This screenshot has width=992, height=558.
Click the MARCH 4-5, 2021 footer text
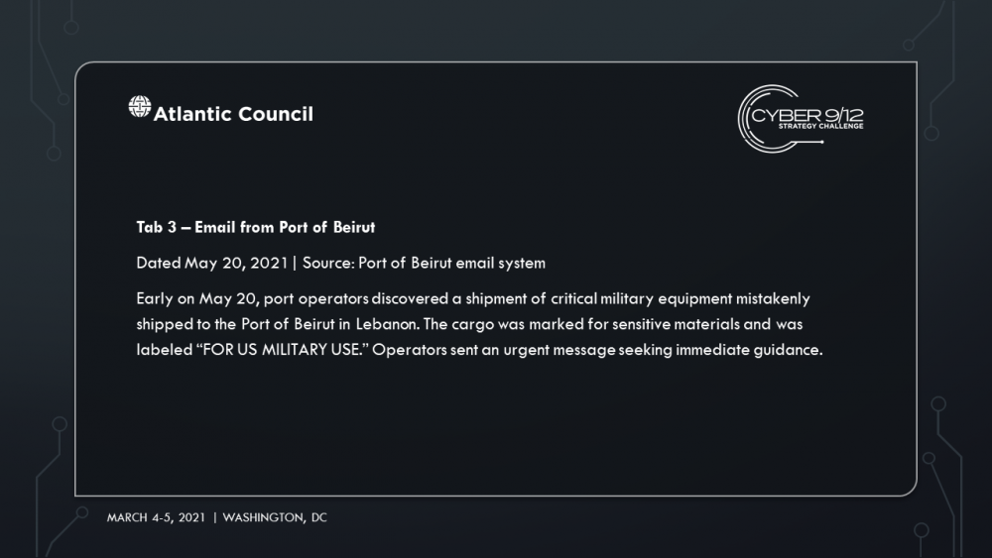point(156,517)
